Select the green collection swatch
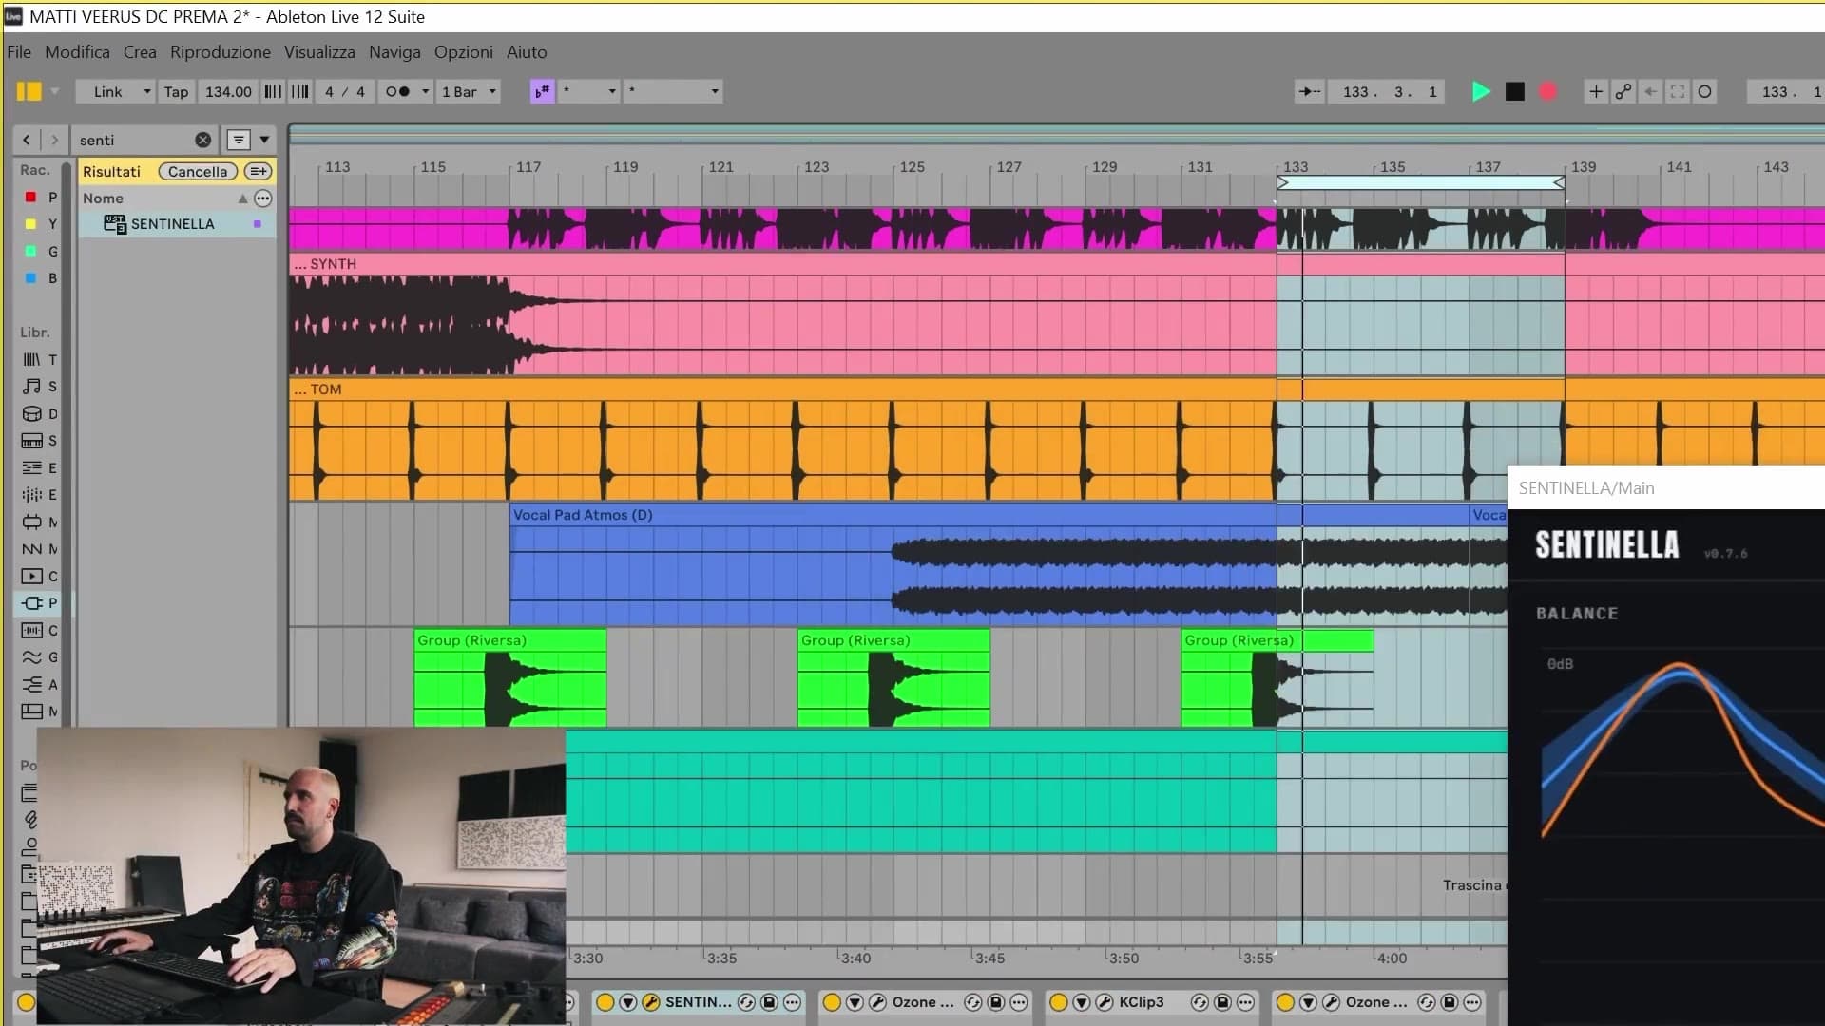This screenshot has height=1026, width=1825. [30, 251]
